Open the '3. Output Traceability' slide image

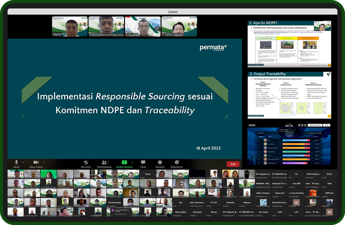[x=289, y=95]
